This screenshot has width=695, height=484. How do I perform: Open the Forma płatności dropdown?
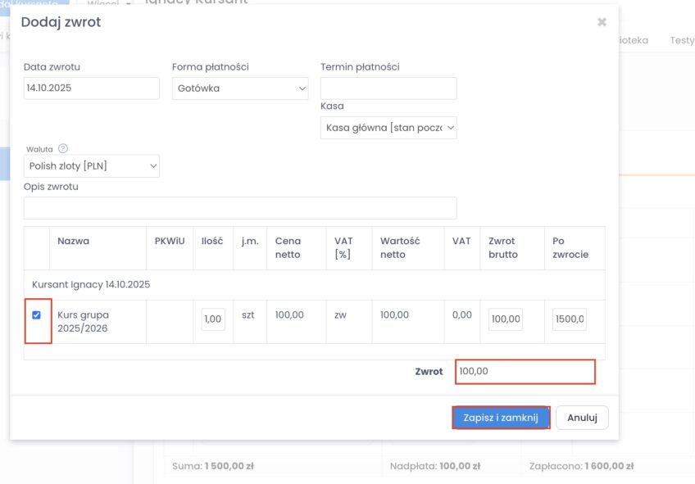coord(240,88)
